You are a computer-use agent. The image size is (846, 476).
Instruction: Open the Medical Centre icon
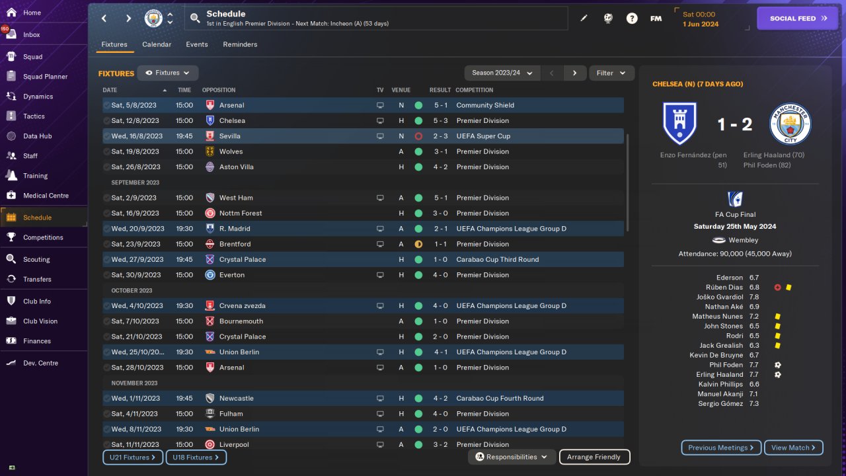tap(11, 196)
